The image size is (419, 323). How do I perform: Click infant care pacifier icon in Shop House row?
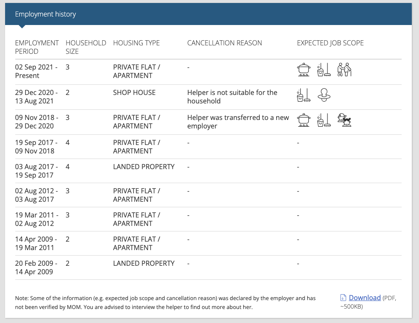[324, 95]
